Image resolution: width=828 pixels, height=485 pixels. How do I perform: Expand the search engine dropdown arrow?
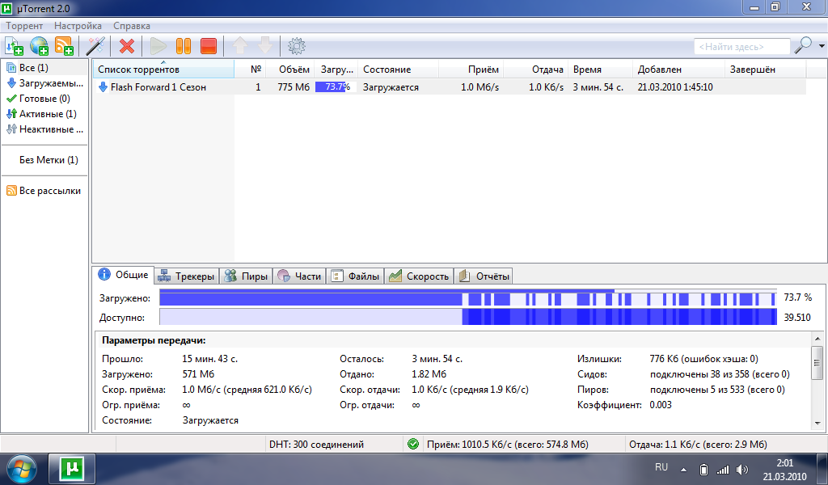pos(822,46)
